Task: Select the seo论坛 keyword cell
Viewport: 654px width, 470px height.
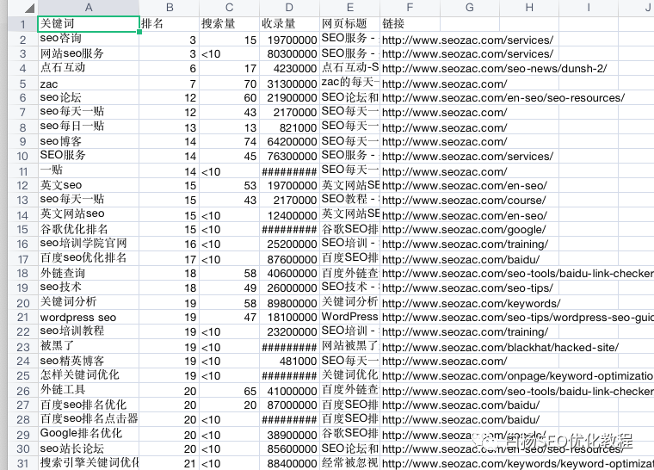Action: [89, 97]
